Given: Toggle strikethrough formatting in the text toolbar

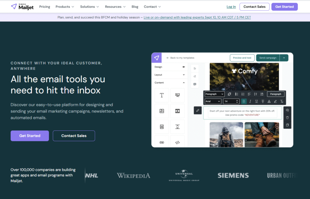Looking at the screenshot, I should (263, 101).
